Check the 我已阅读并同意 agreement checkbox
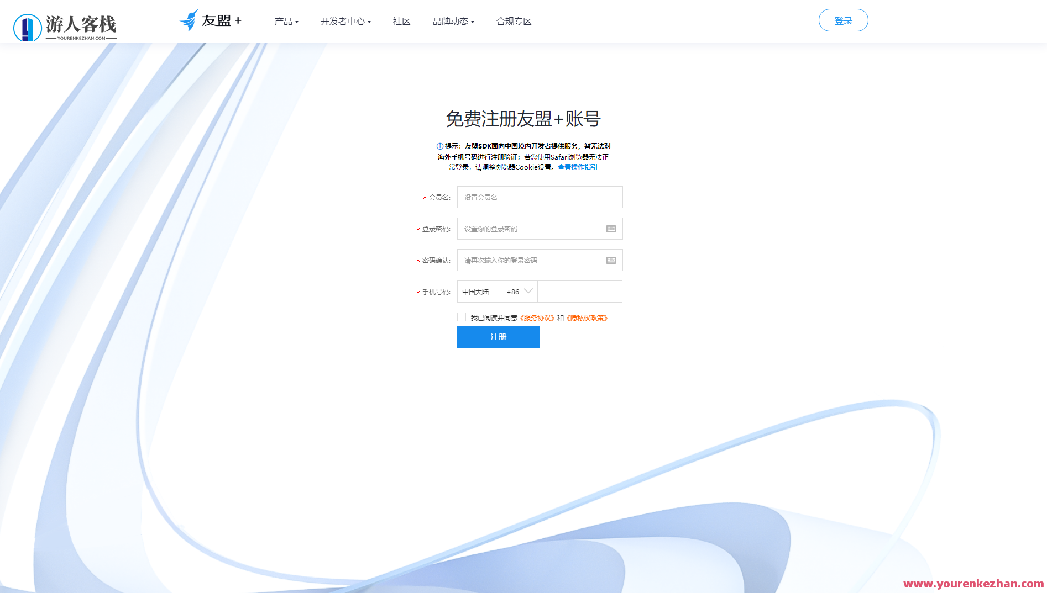Image resolution: width=1047 pixels, height=593 pixels. (462, 316)
